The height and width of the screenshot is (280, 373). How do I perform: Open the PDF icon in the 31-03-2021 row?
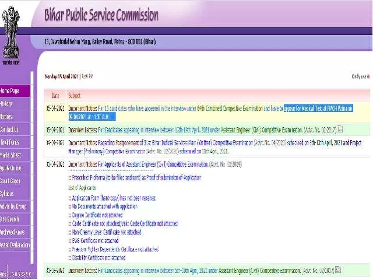[338, 269]
